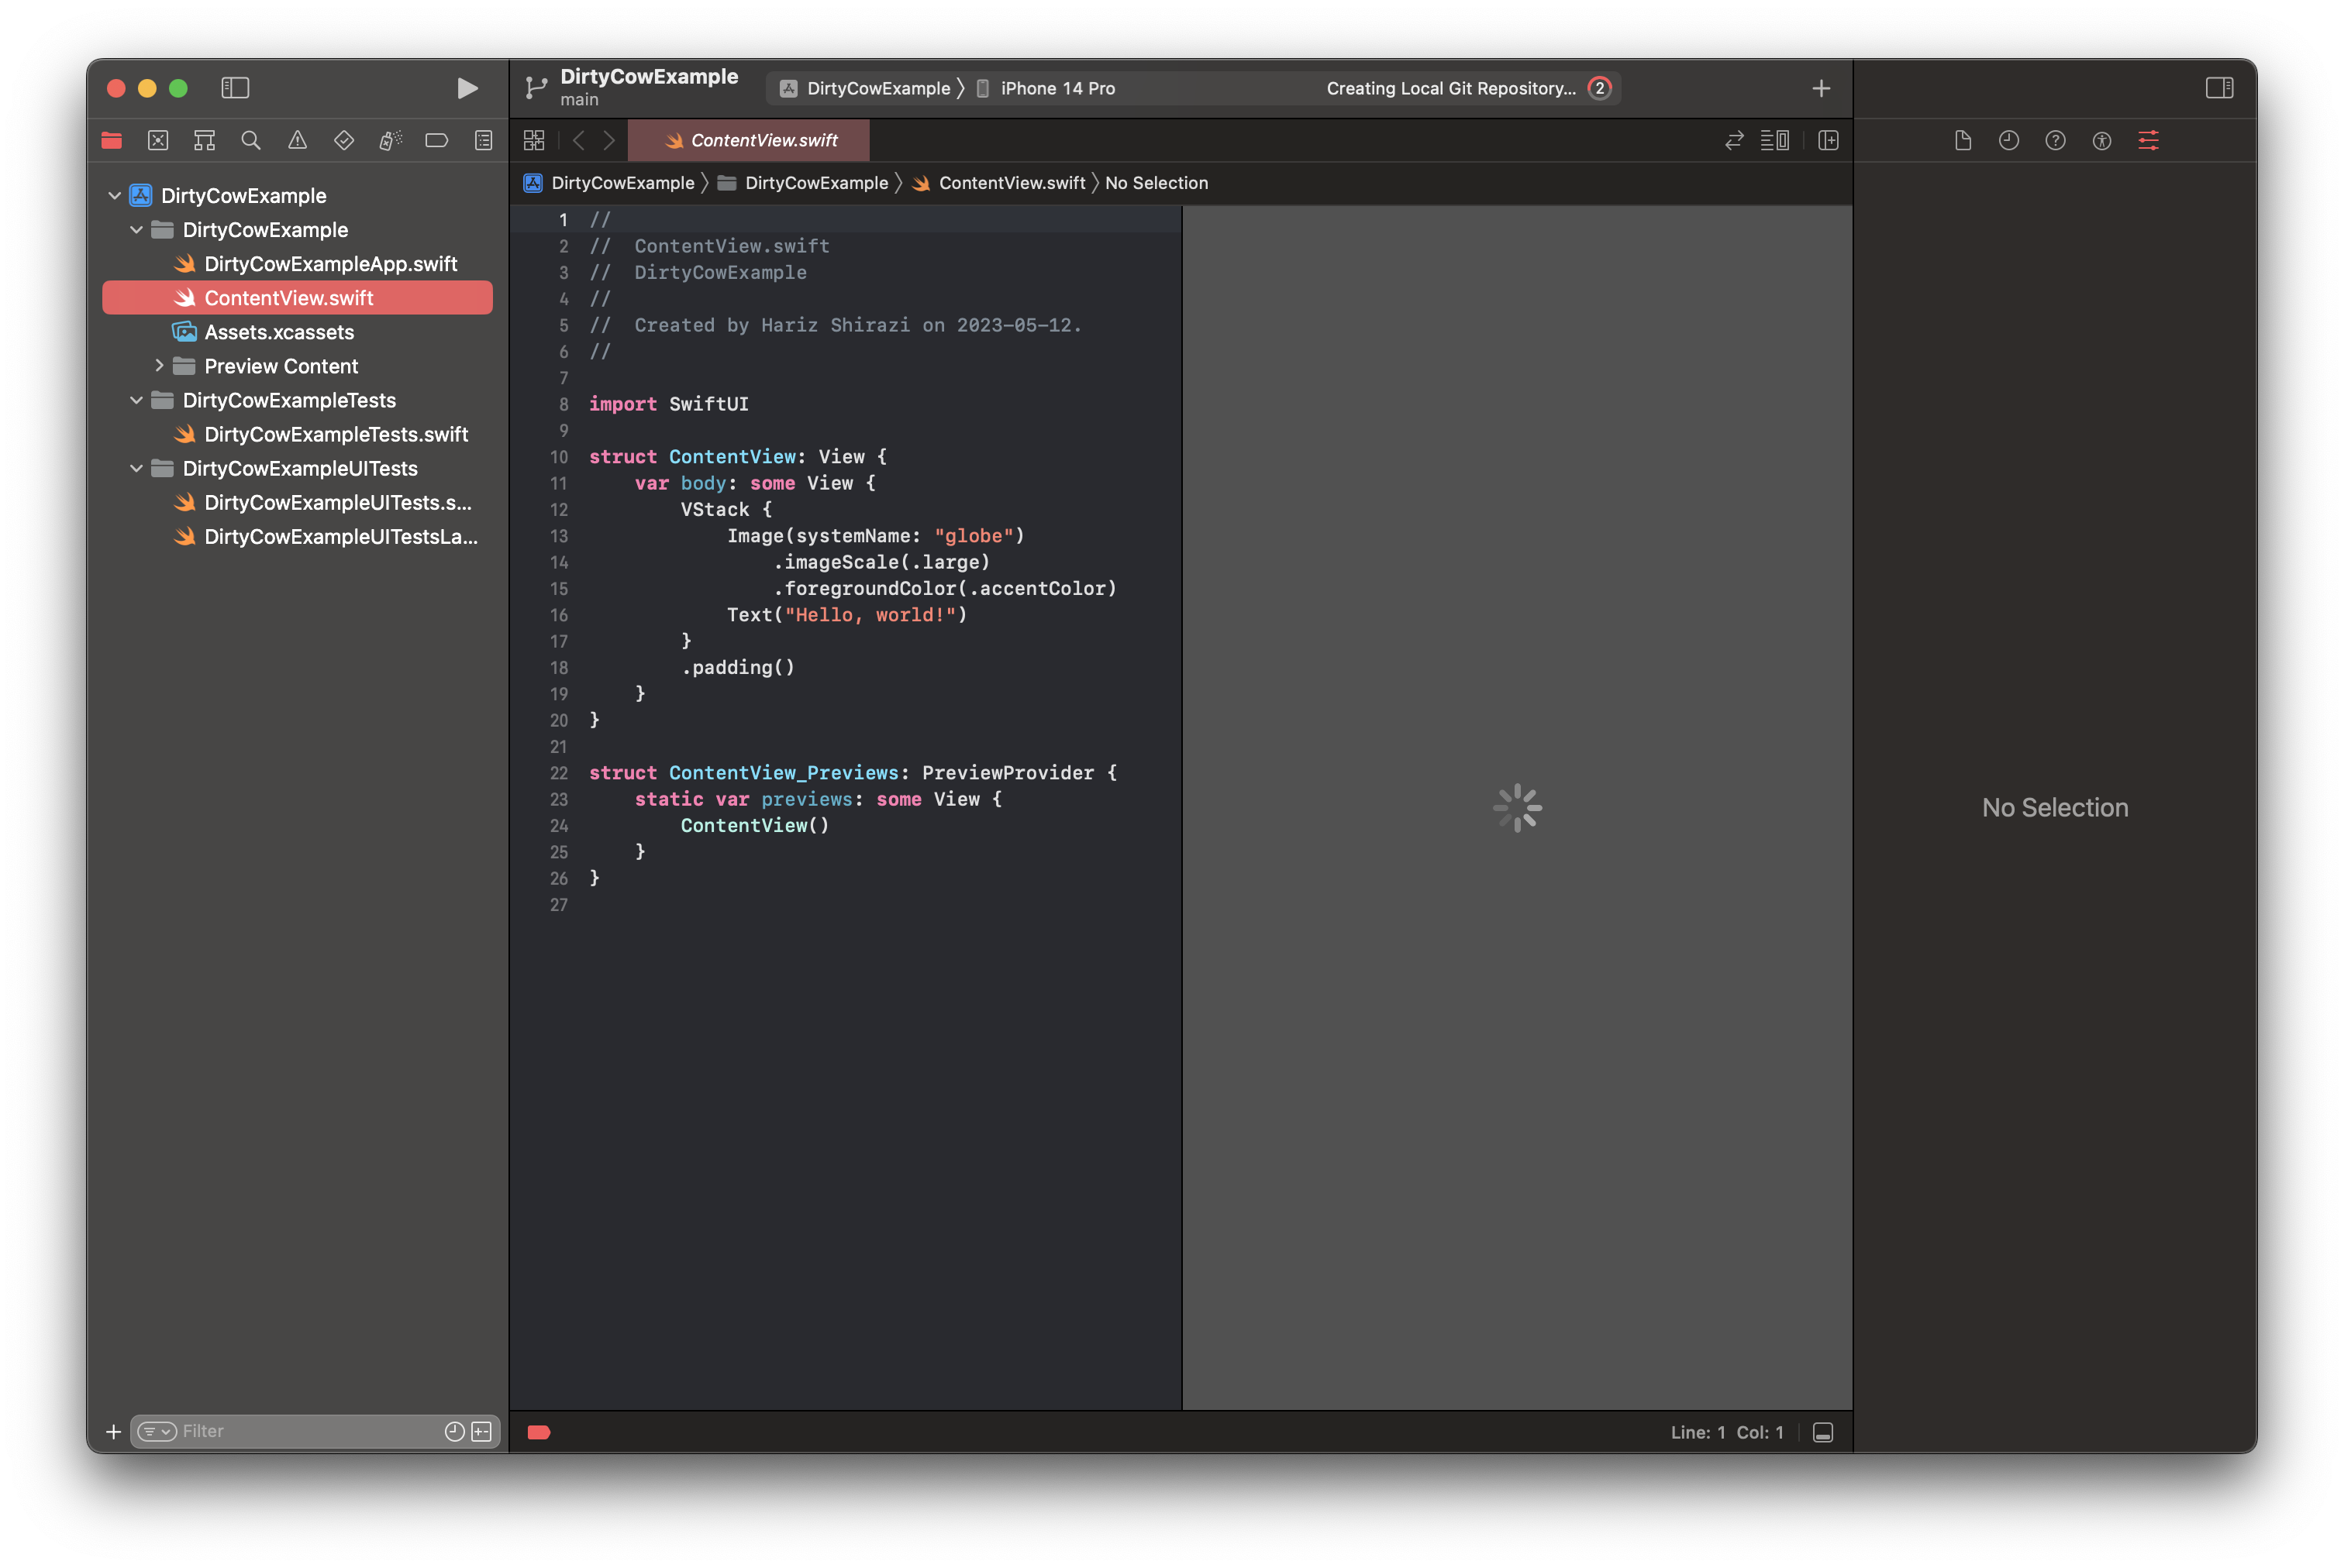This screenshot has height=1568, width=2344.
Task: Show the File inspector
Action: [x=1963, y=140]
